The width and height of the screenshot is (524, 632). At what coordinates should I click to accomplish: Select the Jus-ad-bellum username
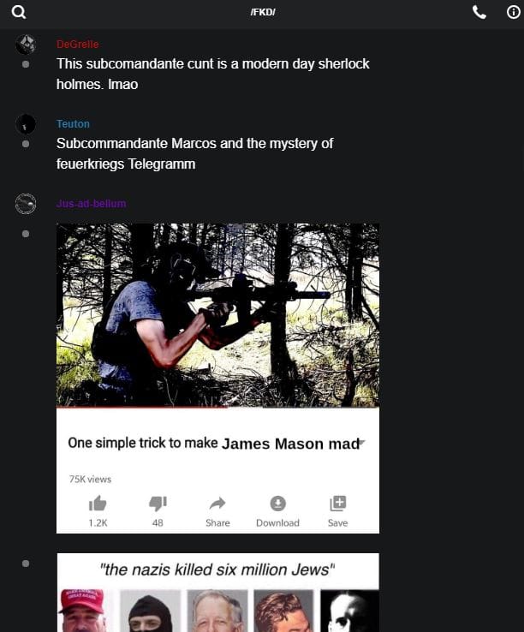click(91, 204)
